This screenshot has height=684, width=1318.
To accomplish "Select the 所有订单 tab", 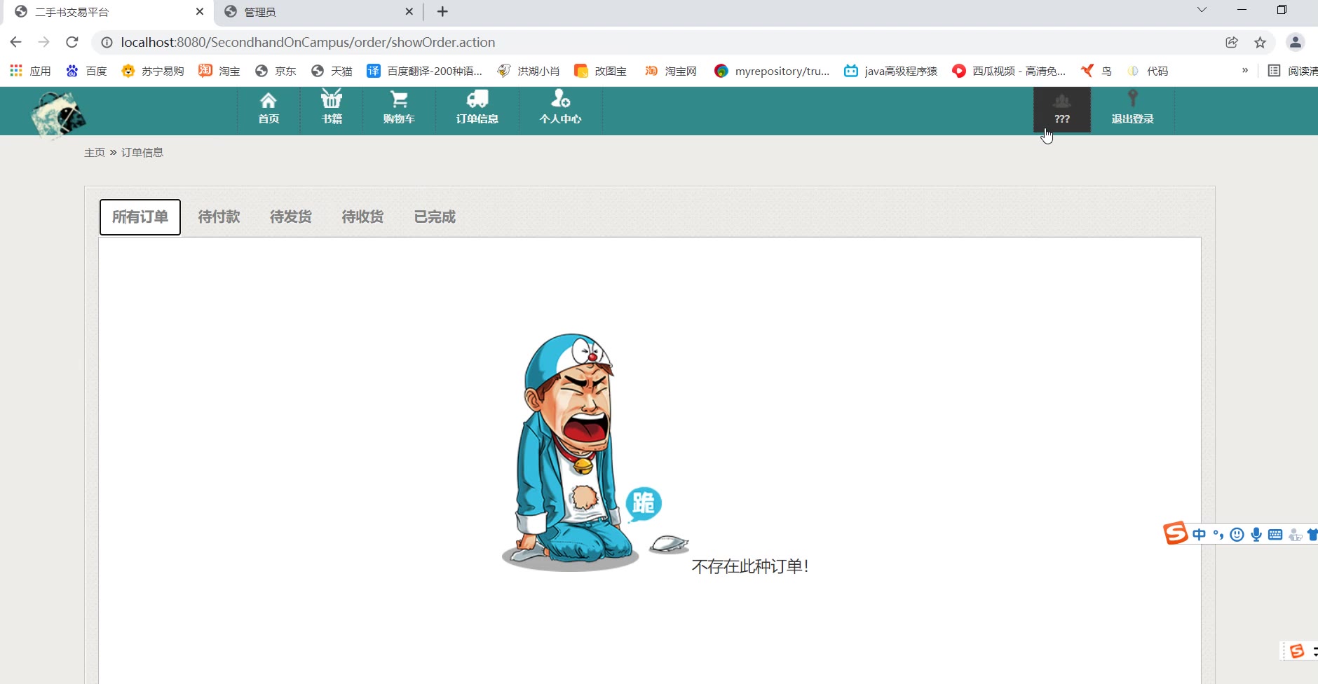I will click(140, 217).
